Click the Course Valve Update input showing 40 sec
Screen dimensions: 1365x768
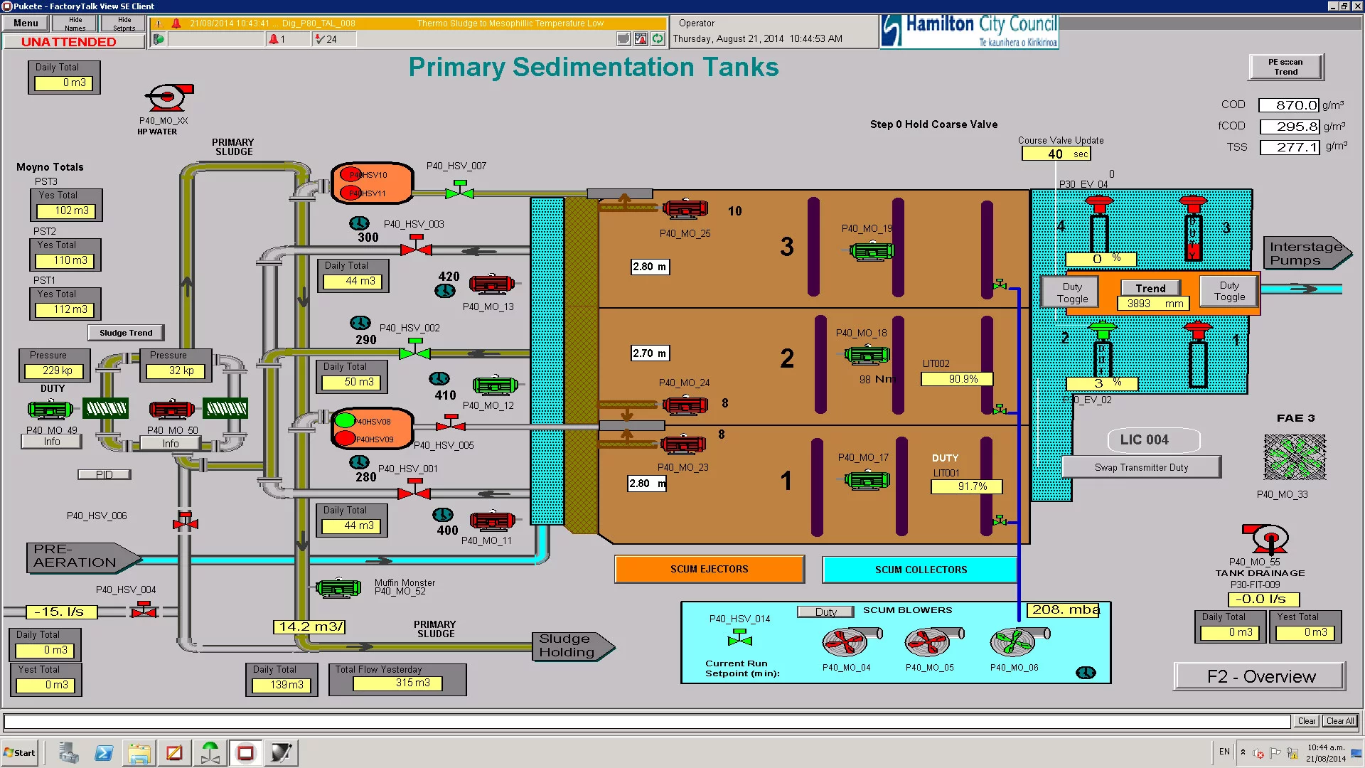1056,154
